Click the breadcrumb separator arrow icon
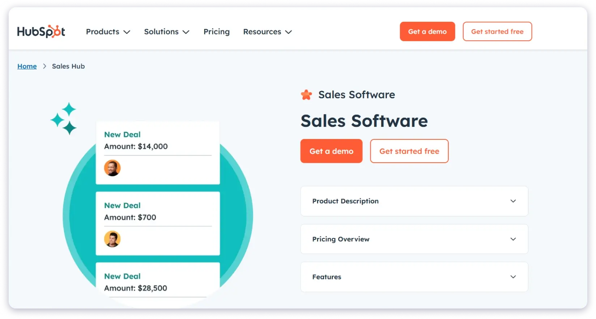Screen dimensions: 596x319 tap(44, 66)
